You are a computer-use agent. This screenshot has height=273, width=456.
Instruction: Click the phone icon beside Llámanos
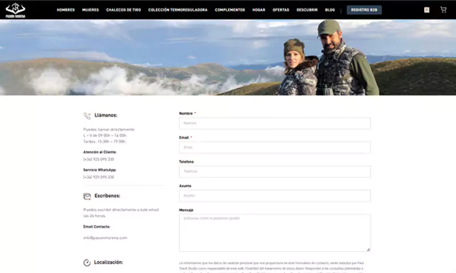point(87,116)
